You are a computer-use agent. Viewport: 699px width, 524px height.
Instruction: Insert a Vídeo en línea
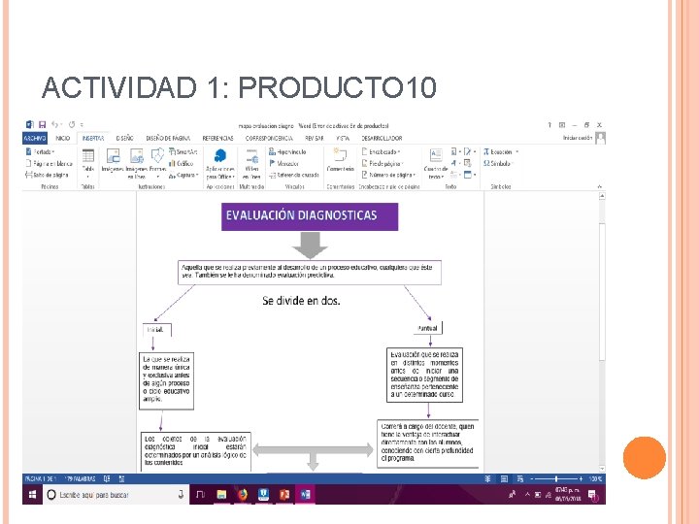click(x=251, y=164)
